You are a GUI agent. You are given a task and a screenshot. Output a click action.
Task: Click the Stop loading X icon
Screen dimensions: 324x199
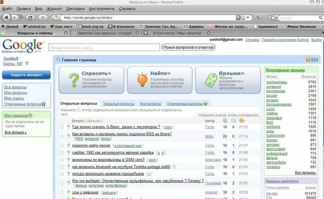tap(43, 18)
